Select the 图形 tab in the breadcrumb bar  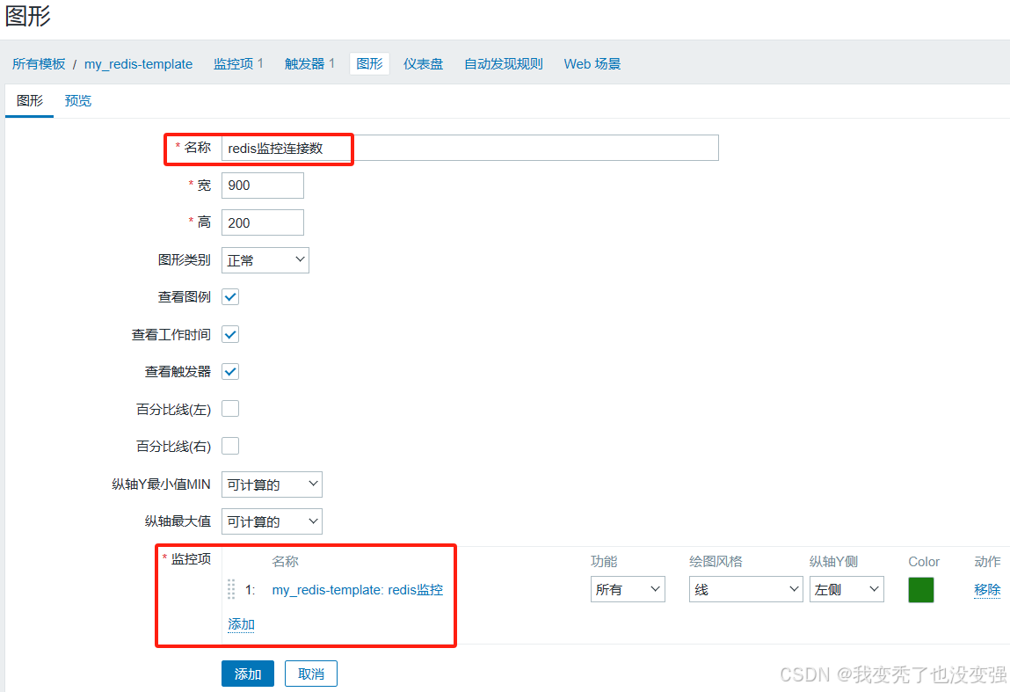[x=370, y=64]
